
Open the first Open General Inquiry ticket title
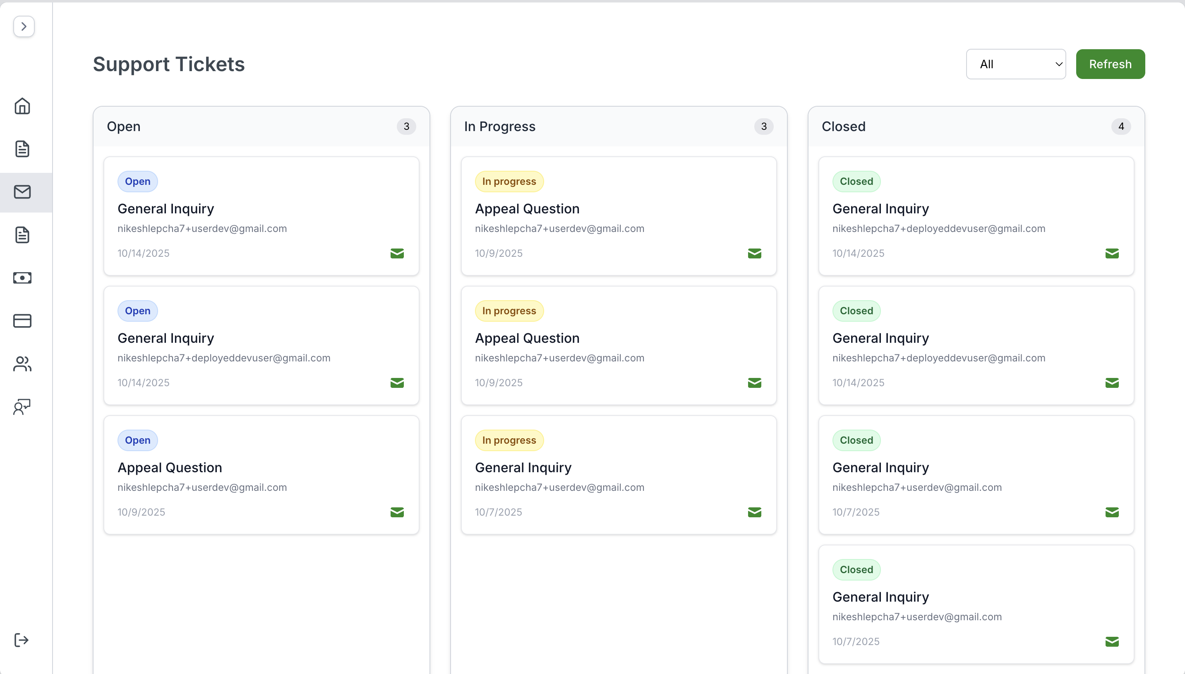(166, 209)
